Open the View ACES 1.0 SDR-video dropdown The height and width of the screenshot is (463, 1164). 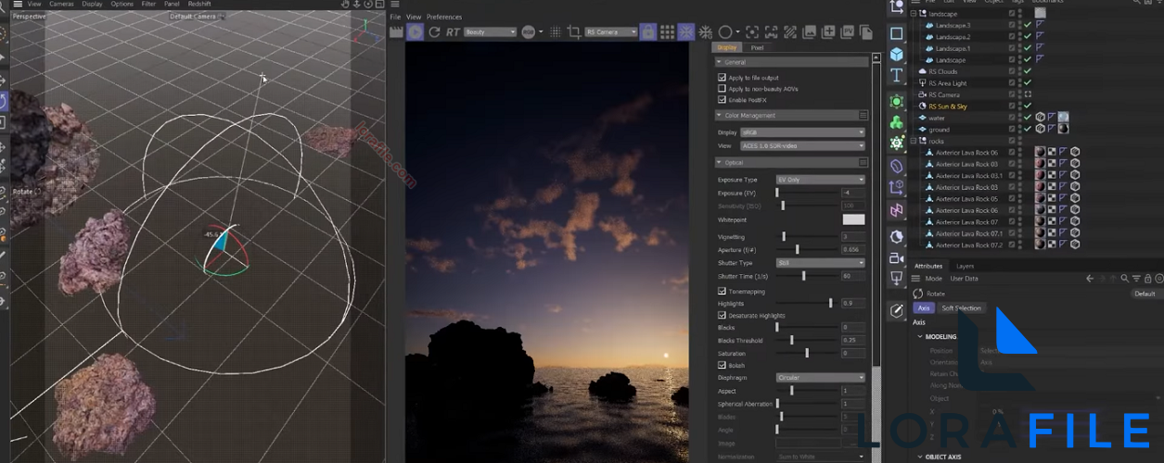click(803, 145)
